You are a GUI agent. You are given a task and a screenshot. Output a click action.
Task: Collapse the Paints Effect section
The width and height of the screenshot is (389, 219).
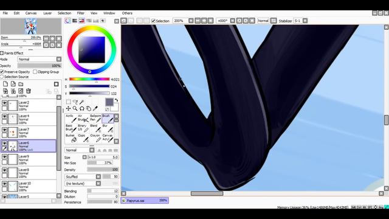tap(2, 53)
